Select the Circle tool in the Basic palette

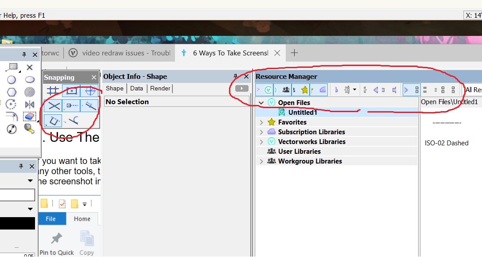(12, 79)
